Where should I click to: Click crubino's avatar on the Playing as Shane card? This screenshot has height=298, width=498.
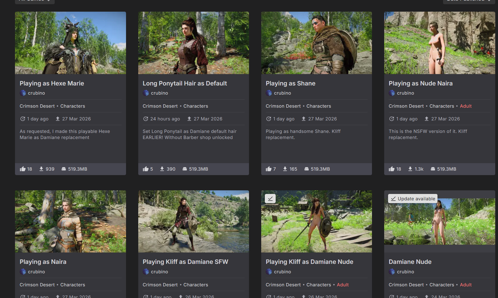pos(269,93)
